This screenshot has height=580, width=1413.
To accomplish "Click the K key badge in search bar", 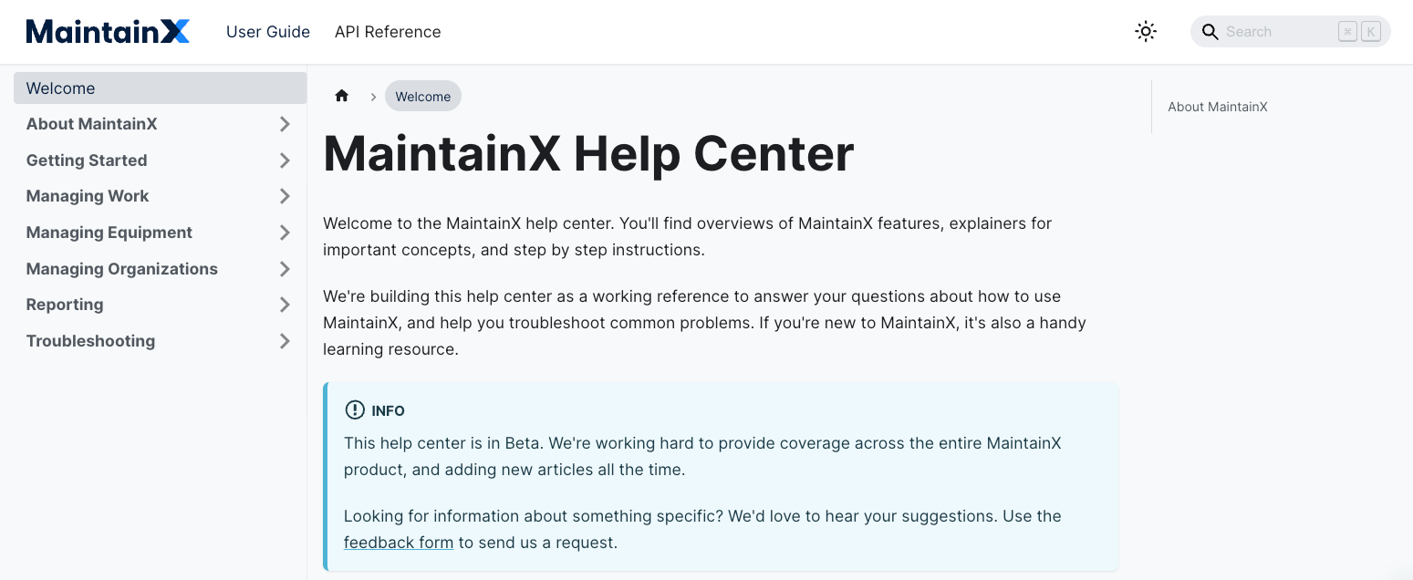I will 1370,30.
